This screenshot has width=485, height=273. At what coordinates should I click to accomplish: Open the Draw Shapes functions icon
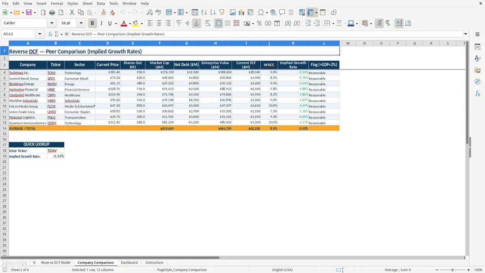[x=333, y=13]
